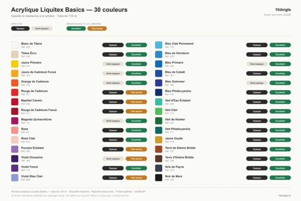Click the Pourpre Éclatant swatch

(15, 149)
